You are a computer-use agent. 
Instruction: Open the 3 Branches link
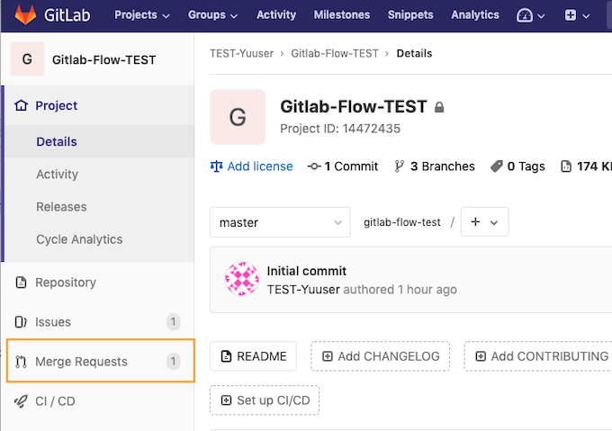point(435,166)
